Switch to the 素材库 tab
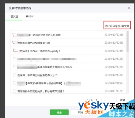The width and height of the screenshot is (135, 118). pyautogui.click(x=29, y=17)
